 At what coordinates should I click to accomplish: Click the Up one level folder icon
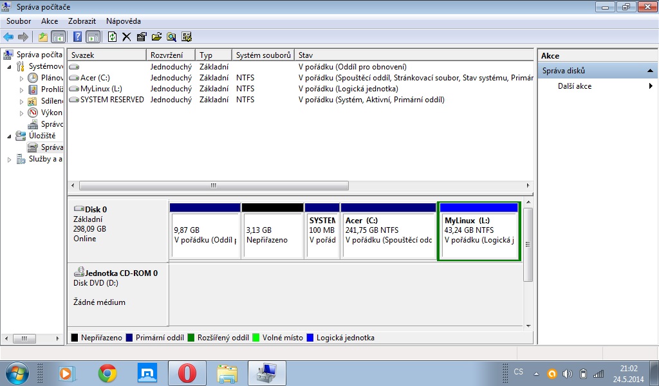click(x=43, y=37)
